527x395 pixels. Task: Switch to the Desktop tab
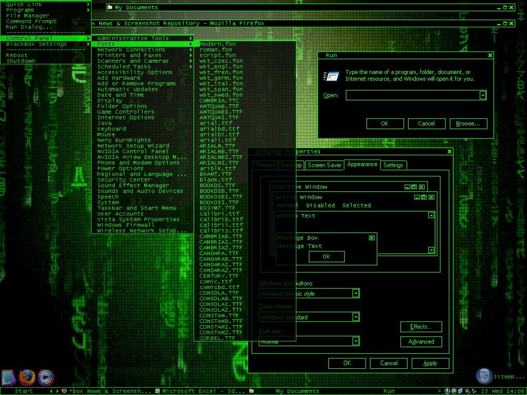click(x=291, y=165)
